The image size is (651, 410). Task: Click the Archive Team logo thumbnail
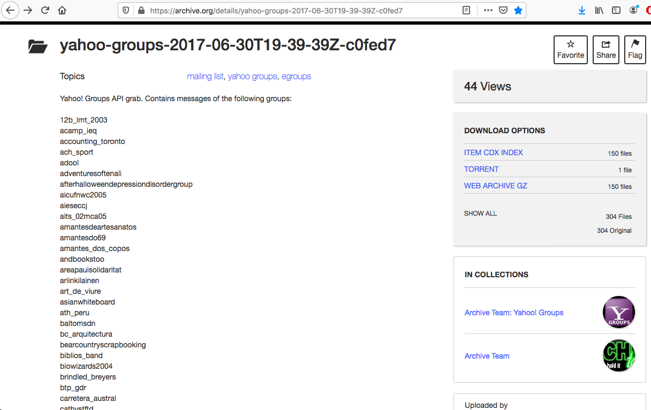[x=619, y=355]
